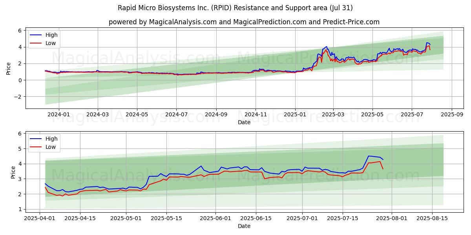Click the 2024-11 x-axis tick label
This screenshot has width=471, height=235.
[256, 114]
